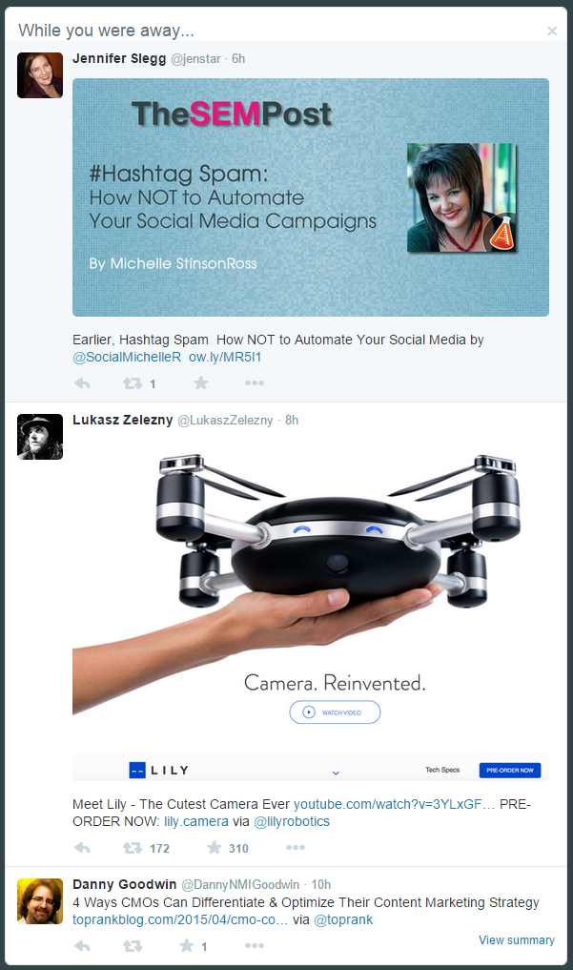The image size is (573, 970).
Task: Open more options on Danny Goodwin's tweet
Action: (x=254, y=945)
